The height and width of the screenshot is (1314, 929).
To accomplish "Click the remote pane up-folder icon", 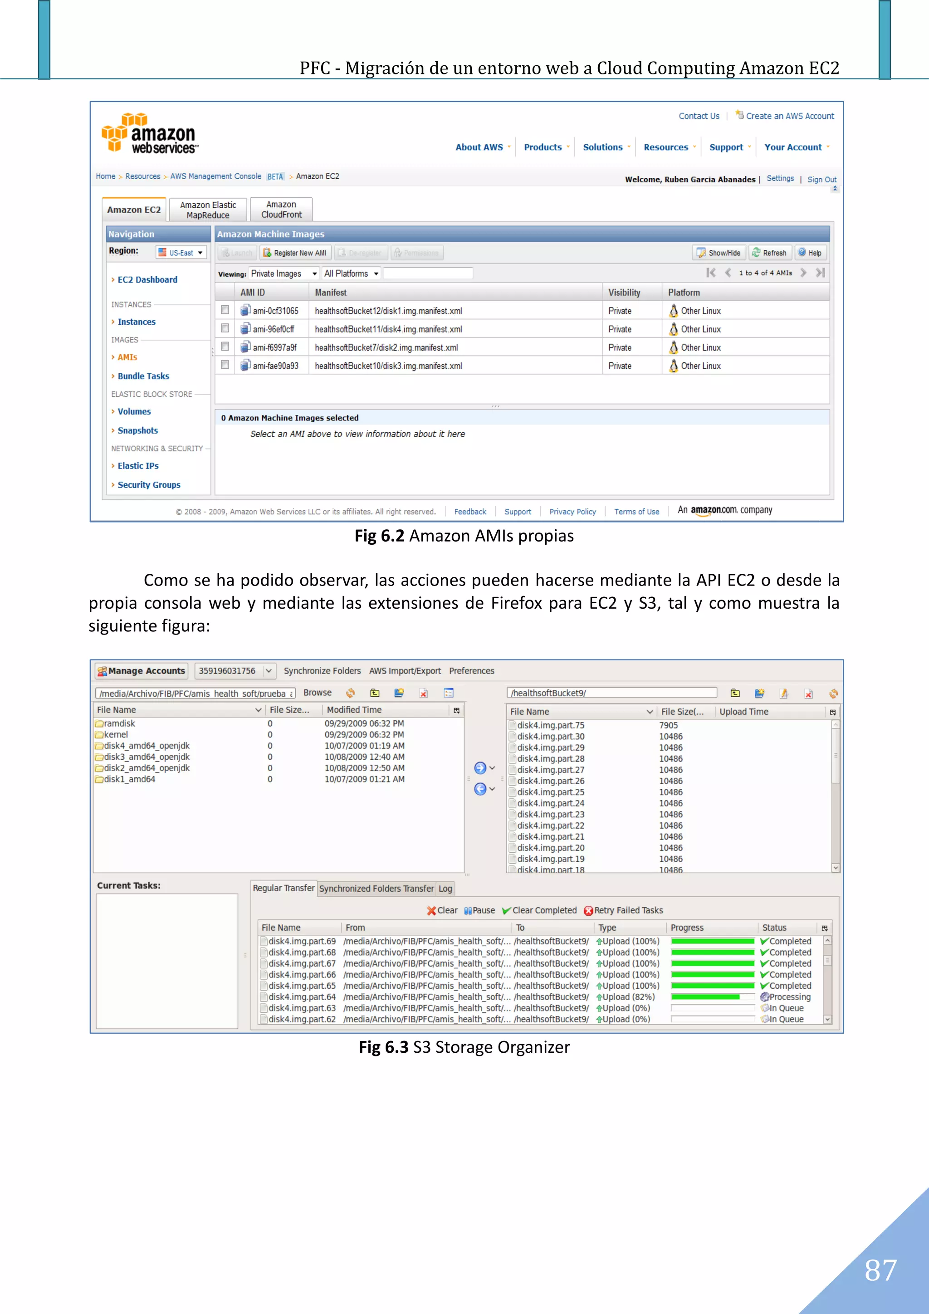I will pos(735,693).
